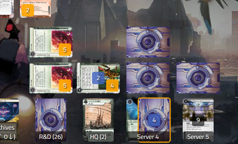Select the facedown ICE protecting Server 5
238x144 pixels.
(198, 78)
